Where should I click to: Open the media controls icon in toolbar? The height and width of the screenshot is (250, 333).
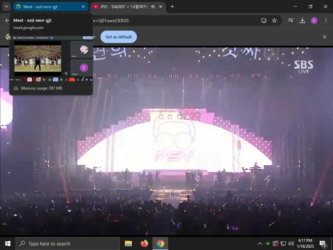tap(291, 21)
